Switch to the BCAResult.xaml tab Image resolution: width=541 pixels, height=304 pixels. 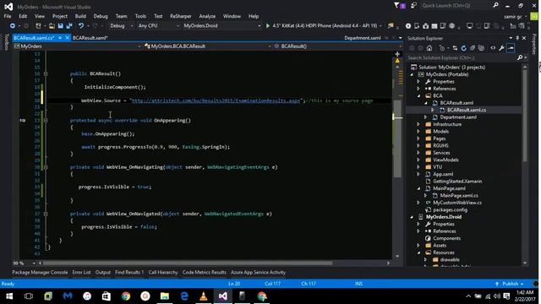(90, 38)
